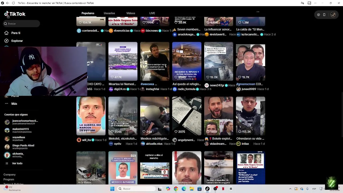The height and width of the screenshot is (193, 343).
Task: Reload the page with the refresh icon
Action: coord(13,3)
